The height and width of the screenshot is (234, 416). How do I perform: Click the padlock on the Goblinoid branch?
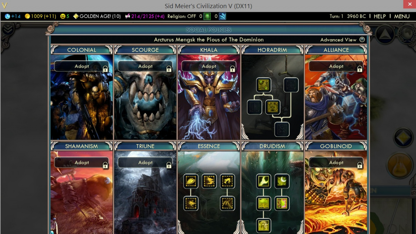point(359,165)
